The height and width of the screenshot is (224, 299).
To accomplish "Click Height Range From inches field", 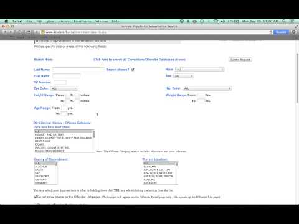I will (x=77, y=95).
